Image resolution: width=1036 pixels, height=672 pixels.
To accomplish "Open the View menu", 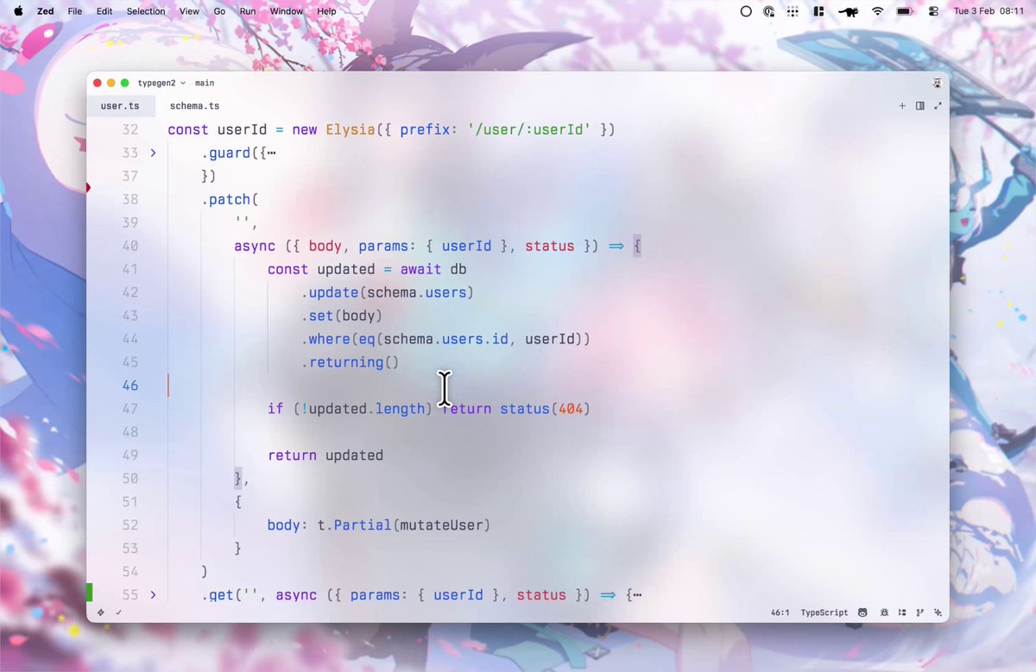I will point(189,11).
